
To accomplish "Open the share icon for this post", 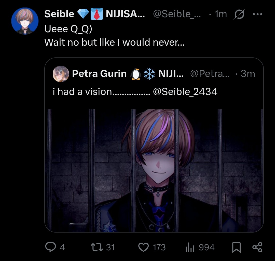I will pos(257,247).
